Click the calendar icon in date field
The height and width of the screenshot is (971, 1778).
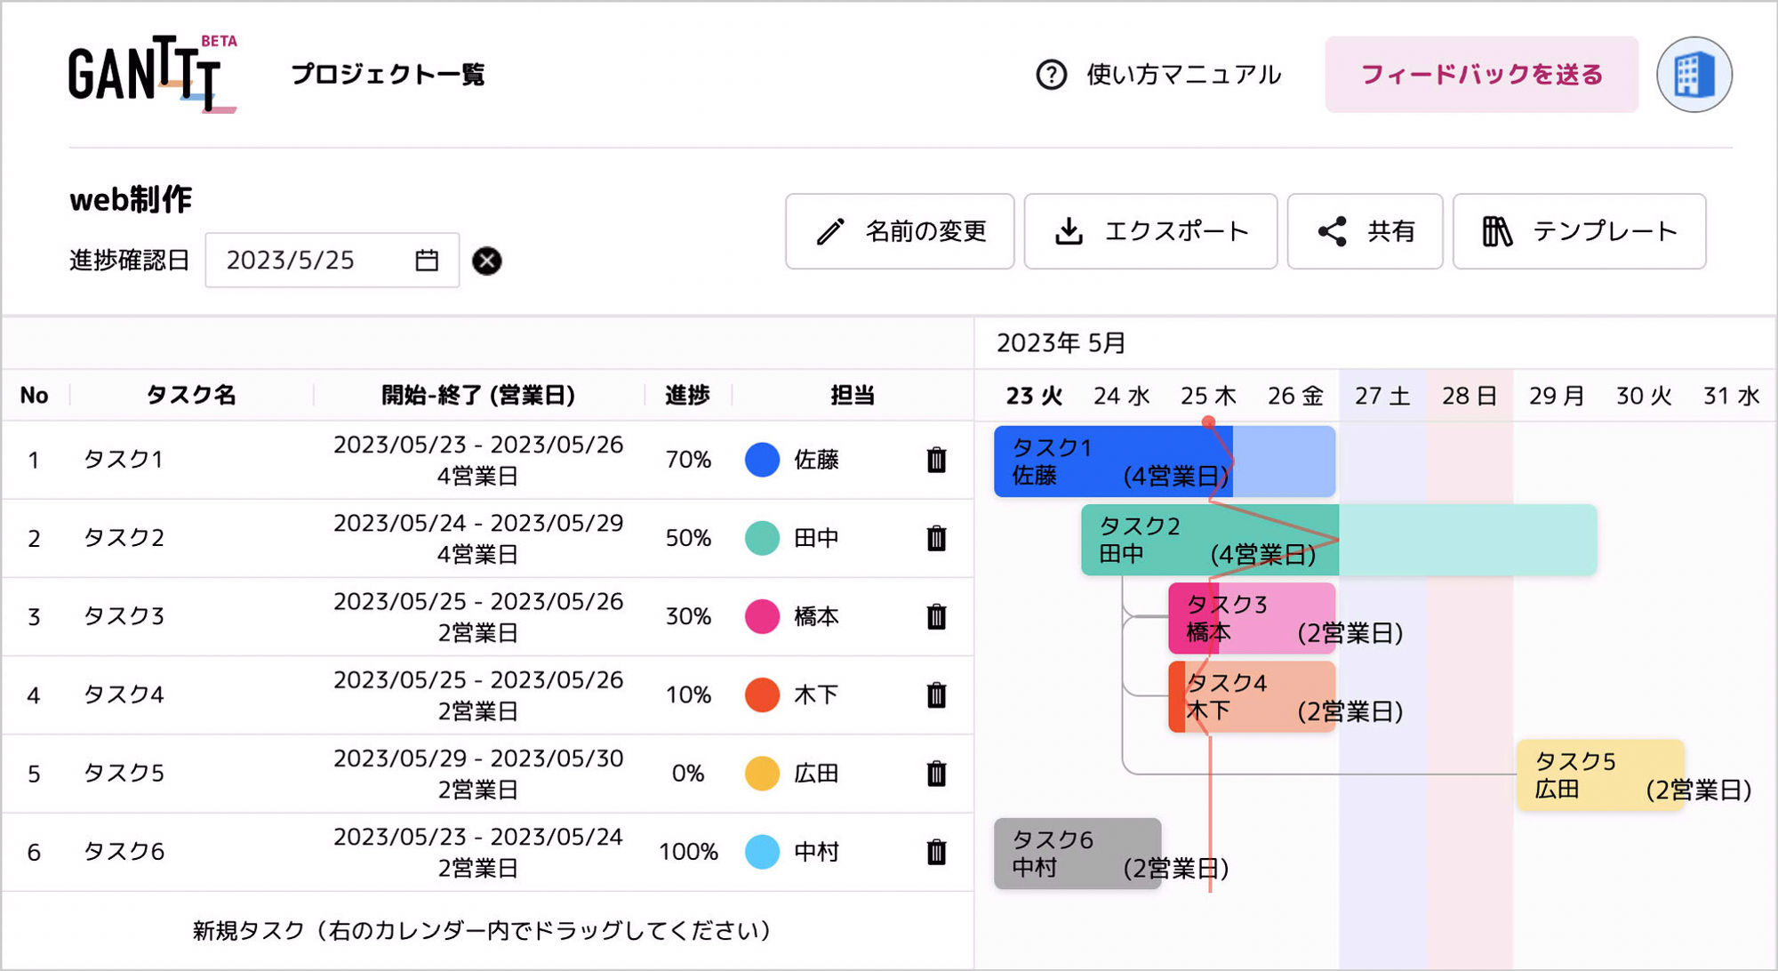point(427,261)
